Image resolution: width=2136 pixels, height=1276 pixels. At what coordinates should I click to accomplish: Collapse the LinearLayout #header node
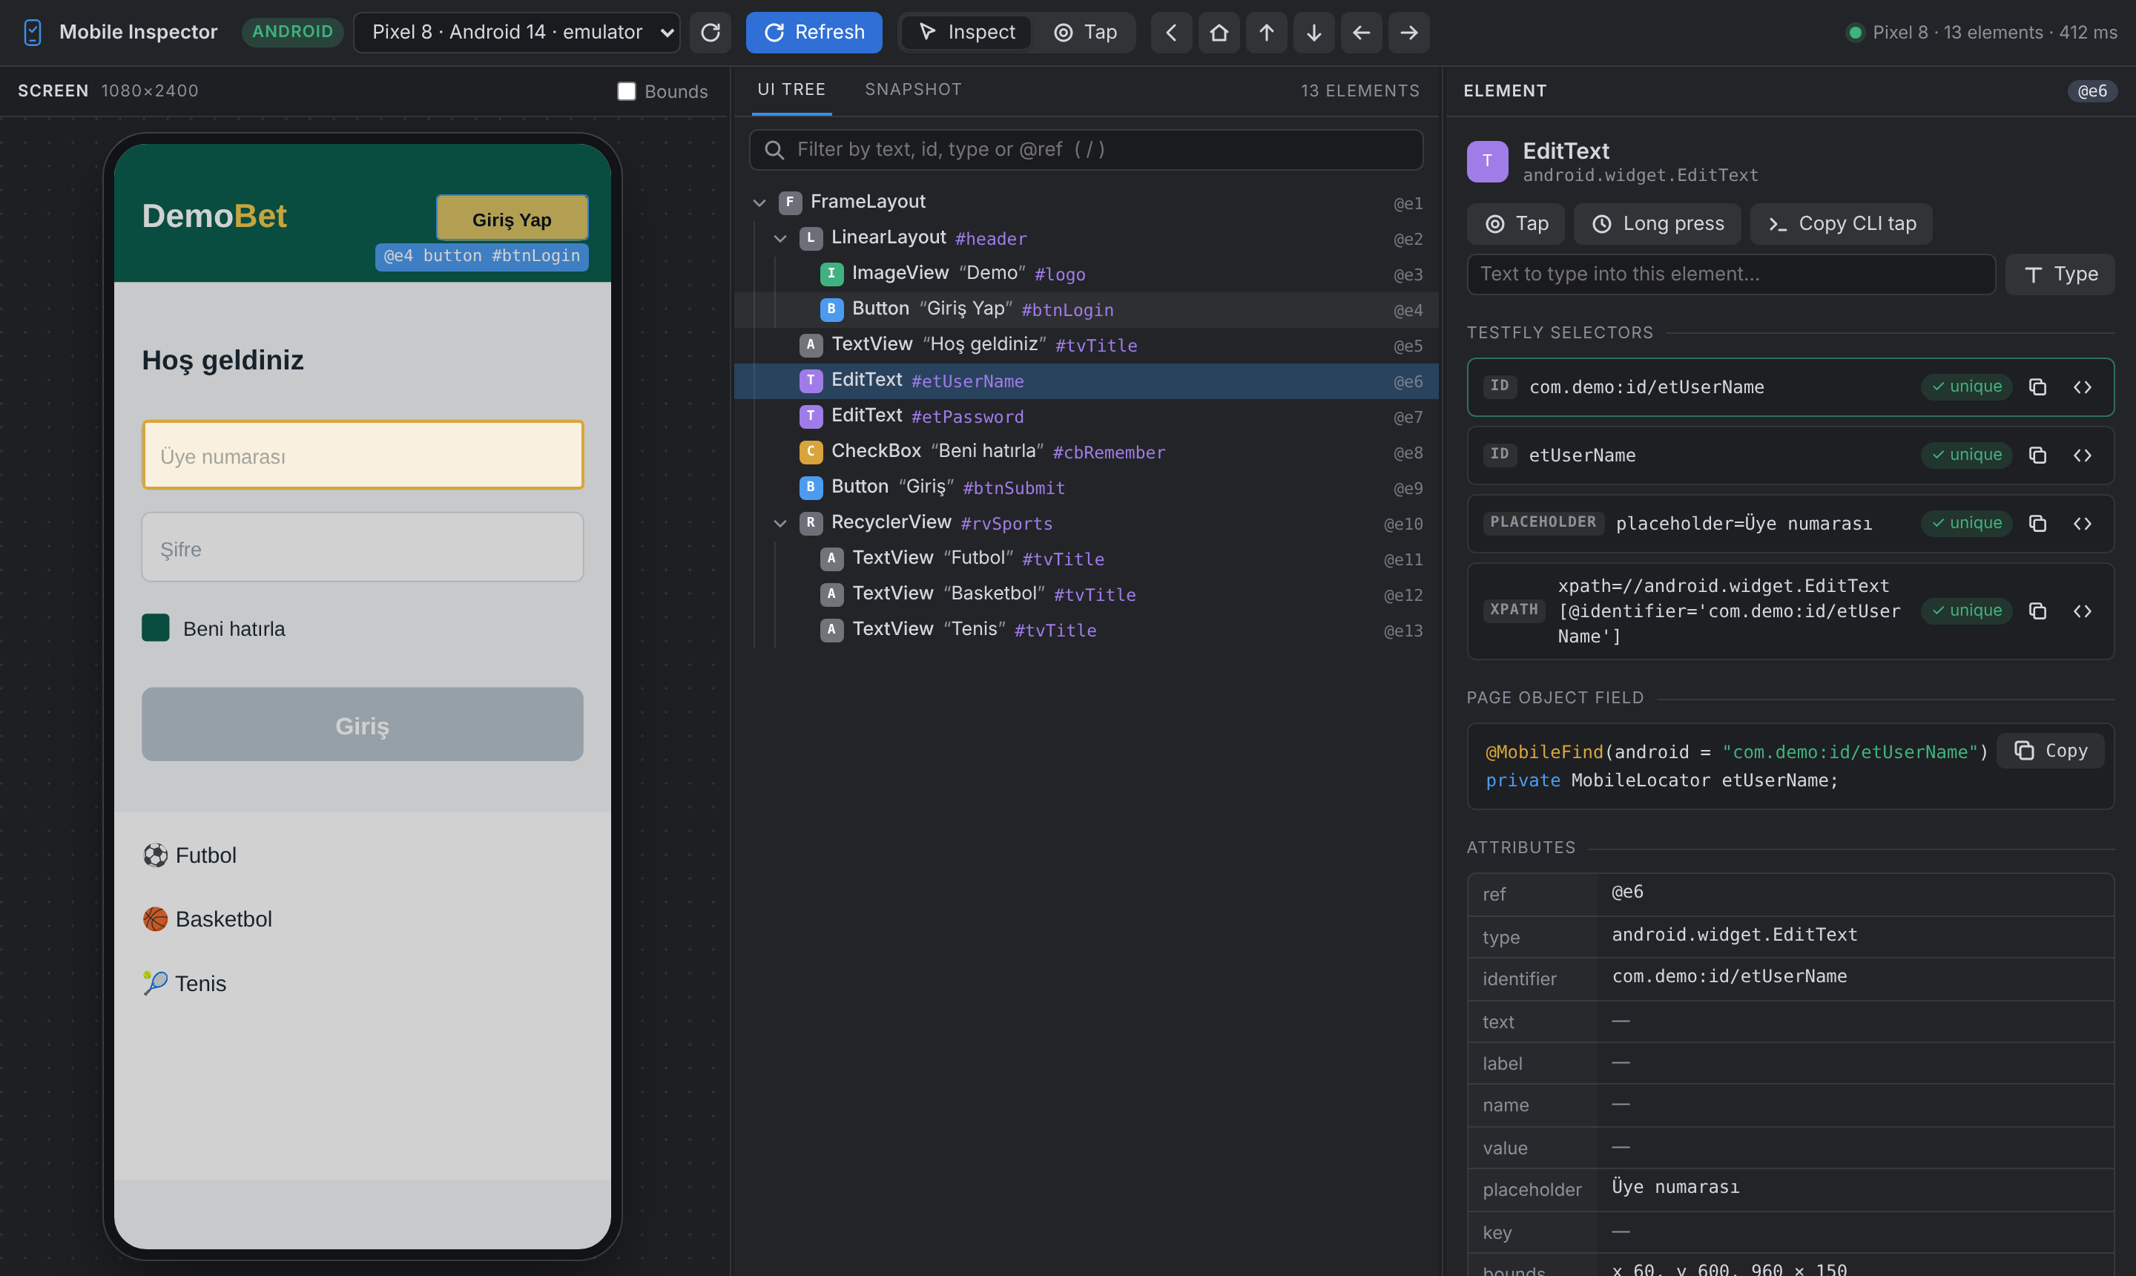coord(779,238)
